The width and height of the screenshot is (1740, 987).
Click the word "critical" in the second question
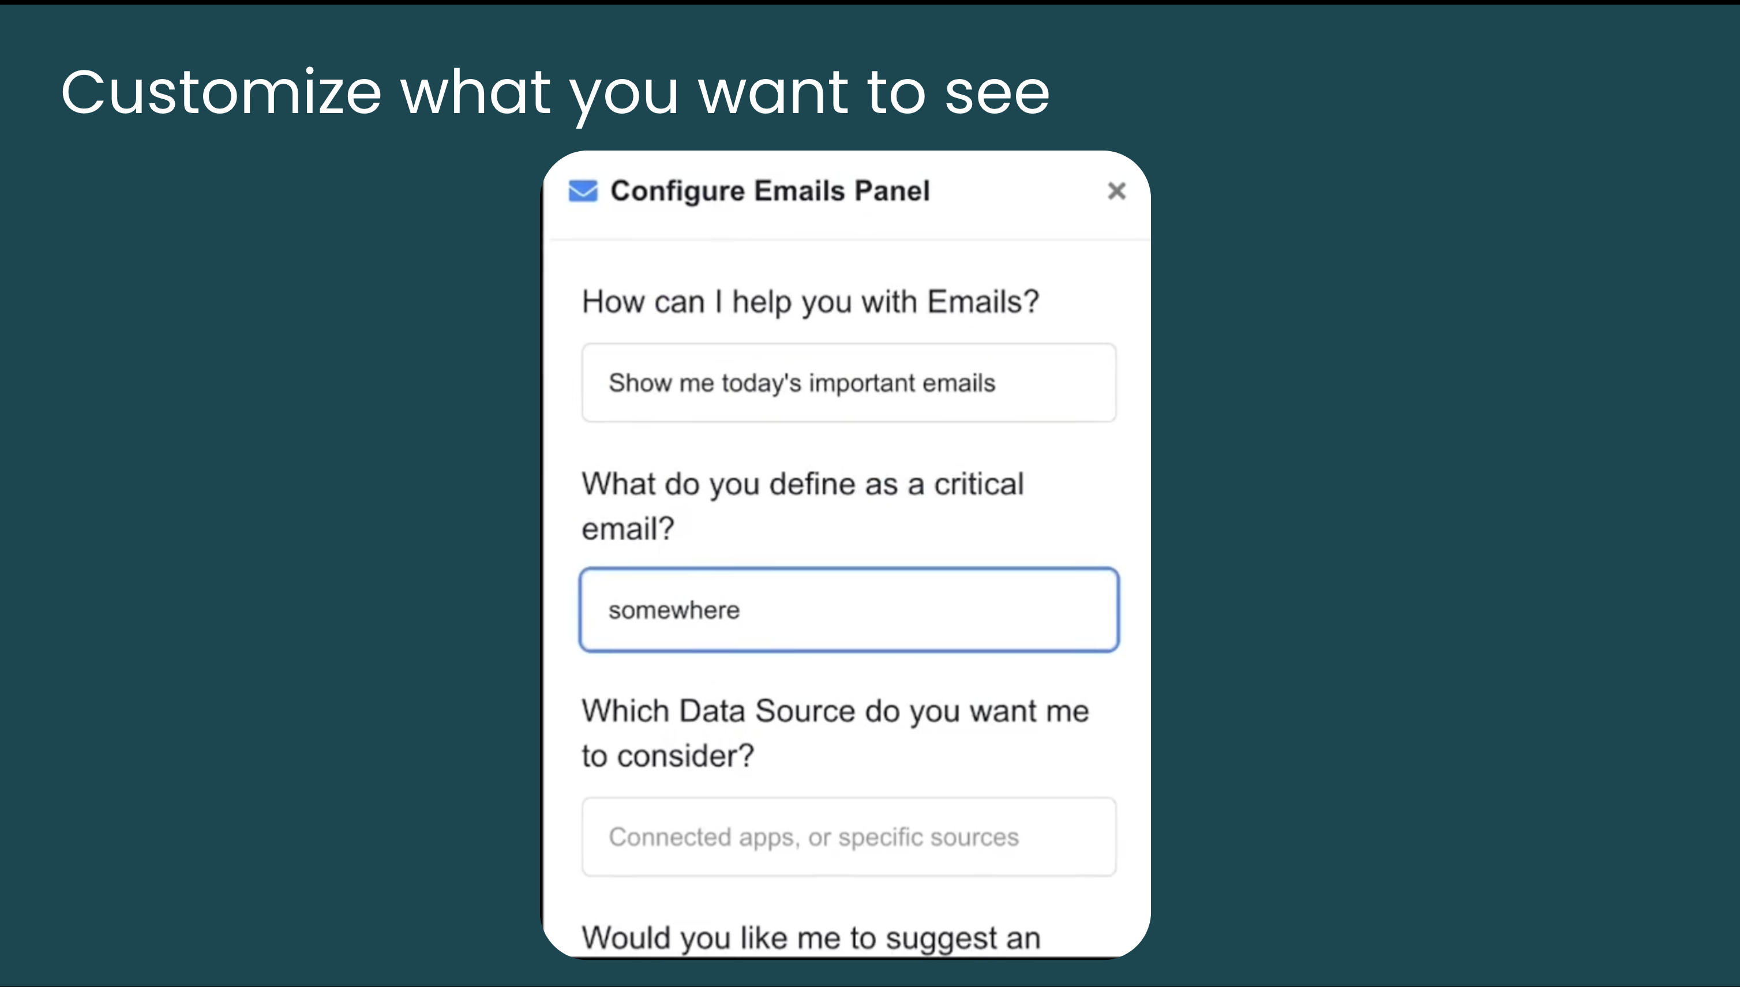(979, 484)
